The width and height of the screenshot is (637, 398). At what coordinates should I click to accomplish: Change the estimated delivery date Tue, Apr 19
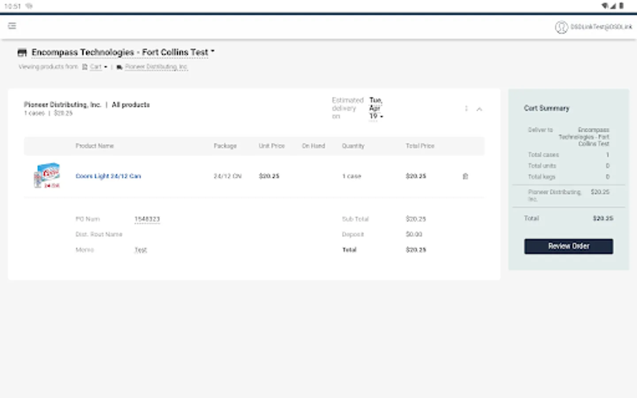click(x=376, y=108)
